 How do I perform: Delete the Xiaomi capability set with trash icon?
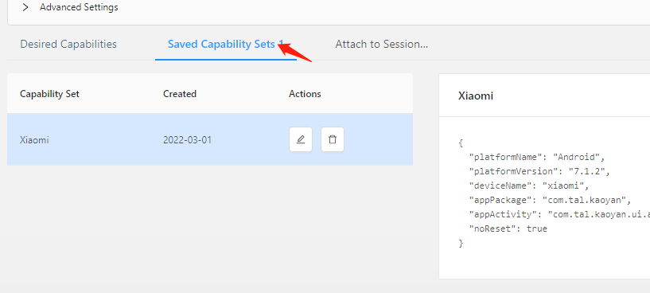(333, 139)
